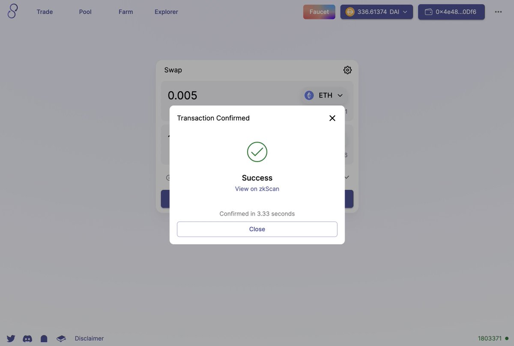Open the ETH token selector dropdown
The height and width of the screenshot is (346, 514).
point(324,95)
